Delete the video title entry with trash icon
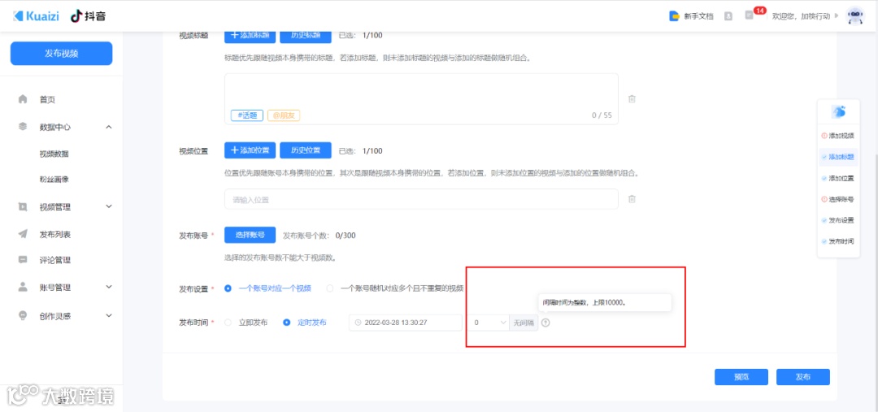Image resolution: width=878 pixels, height=412 pixels. (632, 99)
